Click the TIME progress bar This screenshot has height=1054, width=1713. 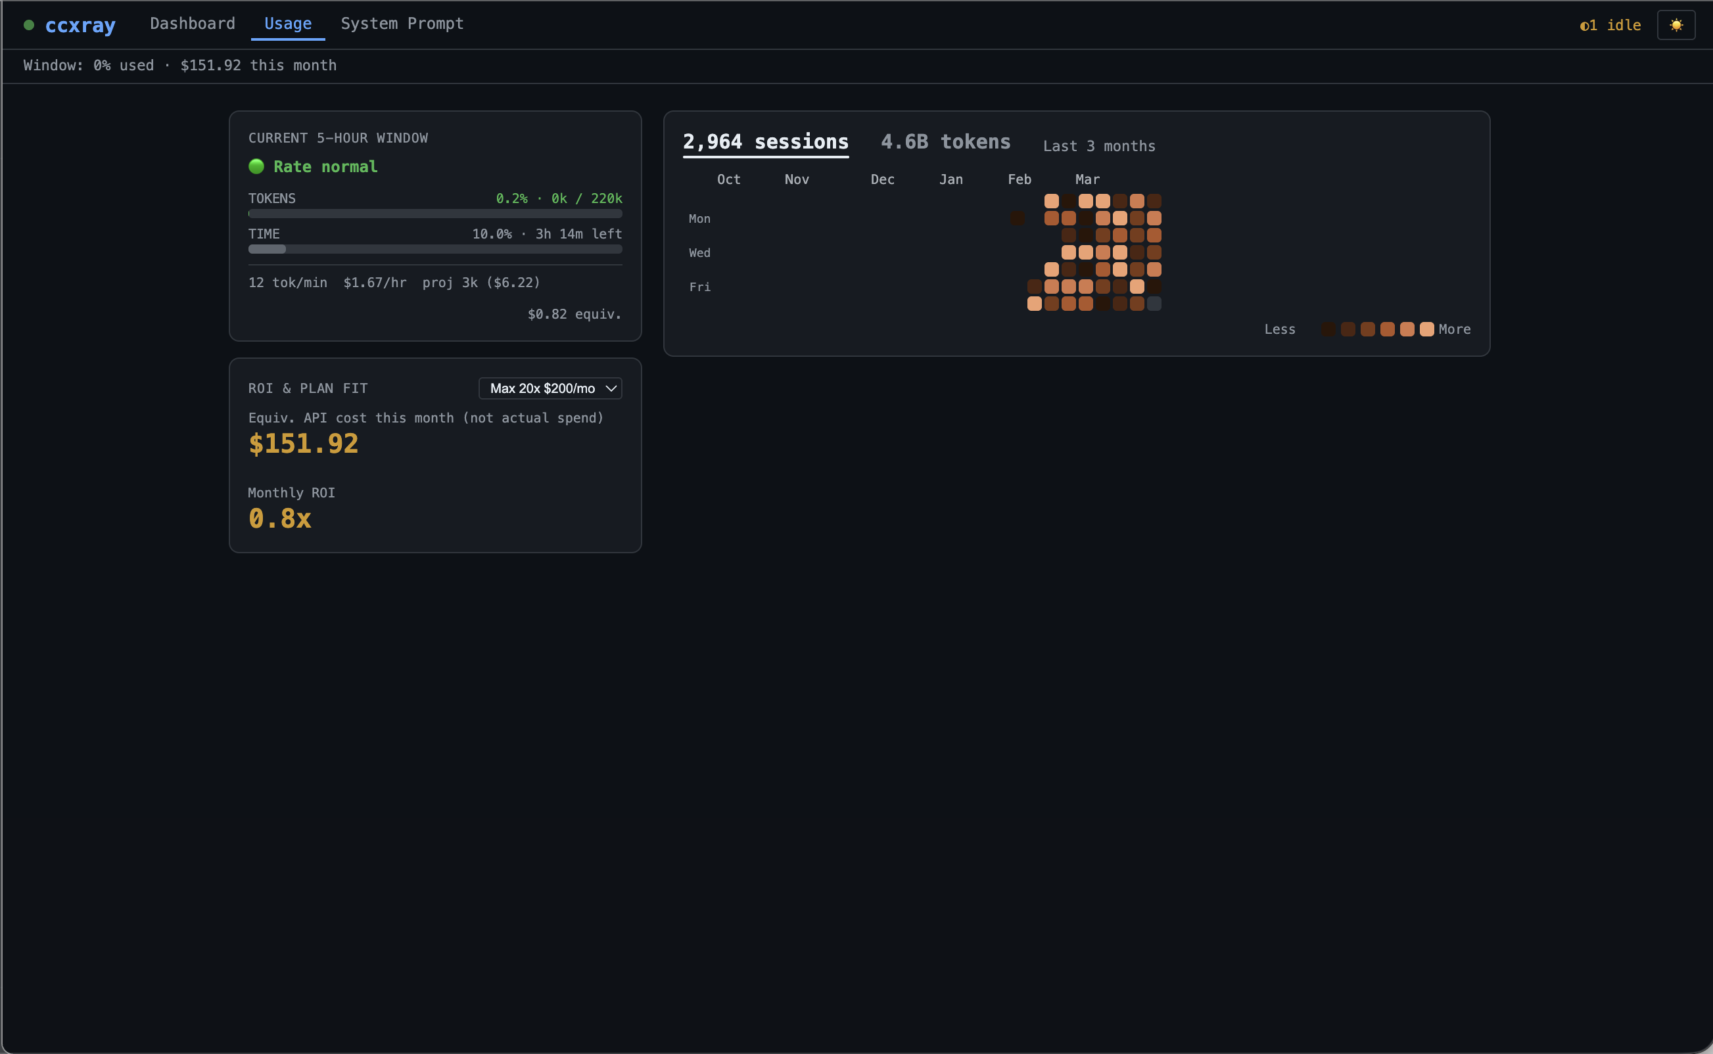434,249
